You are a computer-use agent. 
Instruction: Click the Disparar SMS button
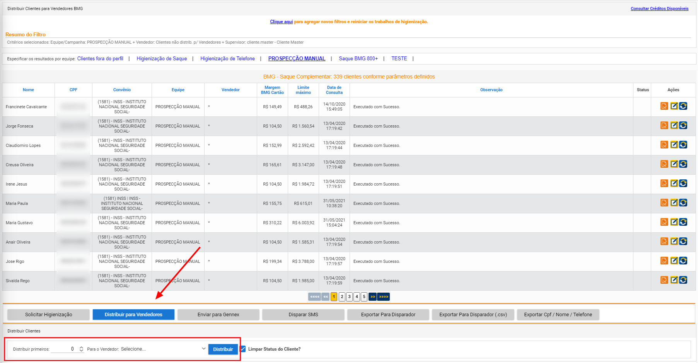click(x=303, y=315)
